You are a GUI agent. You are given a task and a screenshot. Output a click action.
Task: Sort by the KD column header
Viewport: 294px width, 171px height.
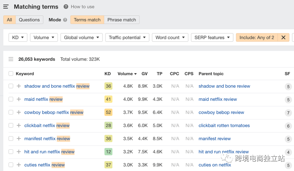coord(108,73)
